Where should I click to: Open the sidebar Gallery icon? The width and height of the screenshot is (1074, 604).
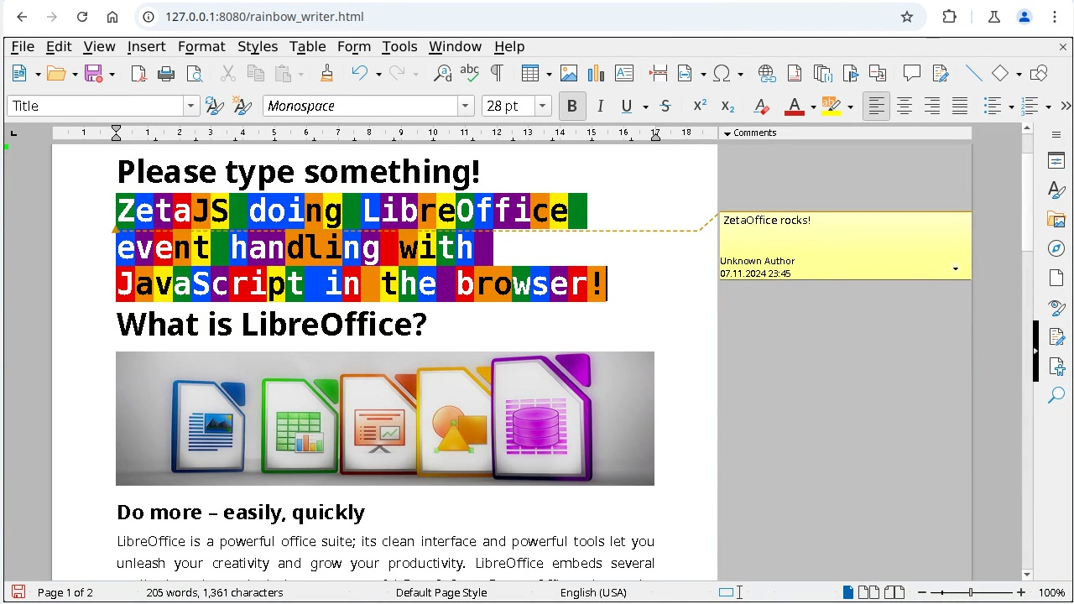point(1056,219)
